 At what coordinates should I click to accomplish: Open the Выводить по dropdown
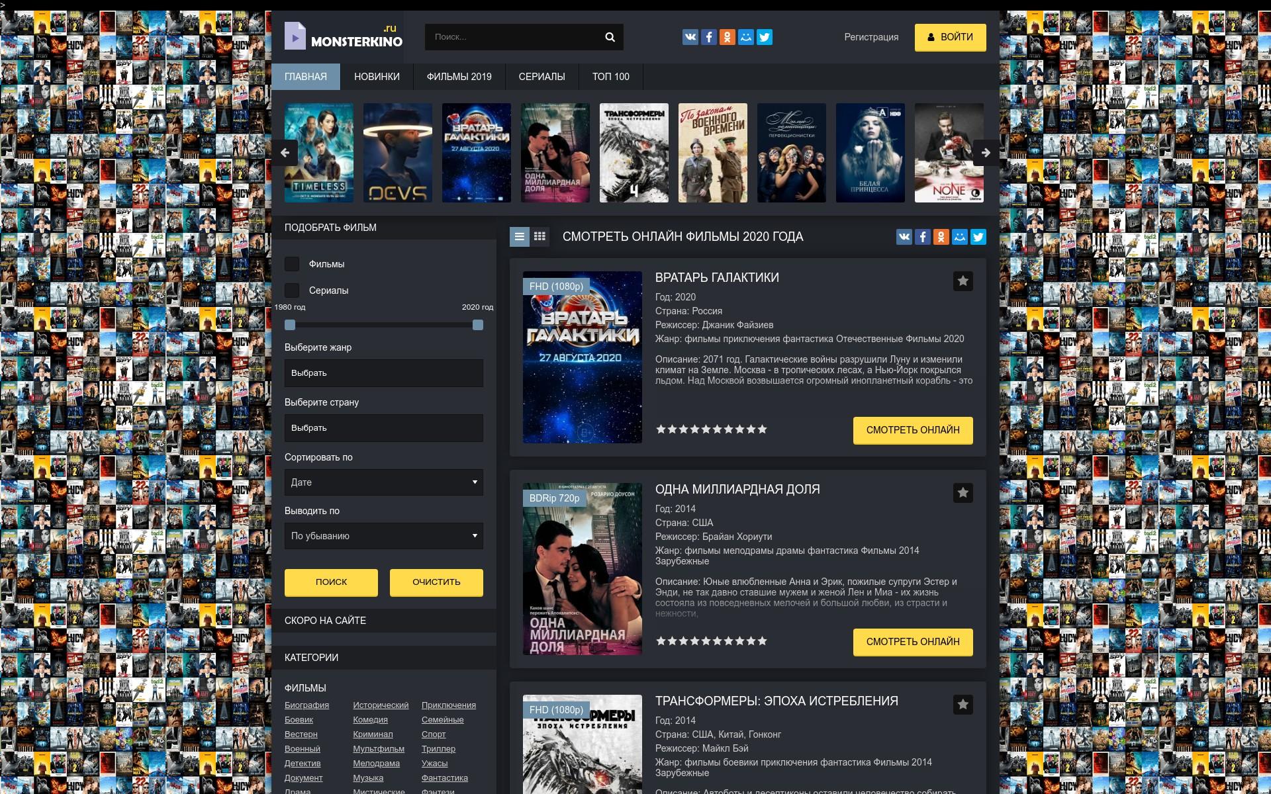(384, 536)
